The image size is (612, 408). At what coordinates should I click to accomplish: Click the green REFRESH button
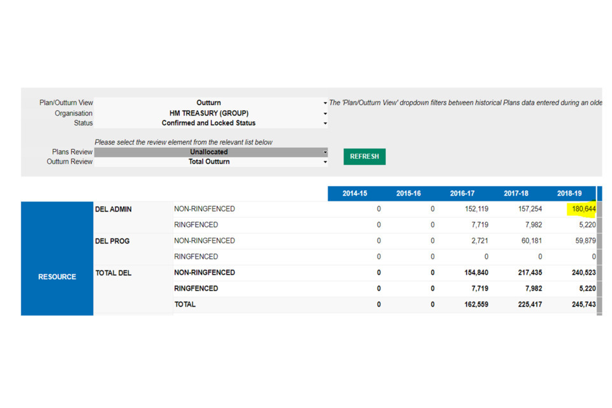click(364, 156)
